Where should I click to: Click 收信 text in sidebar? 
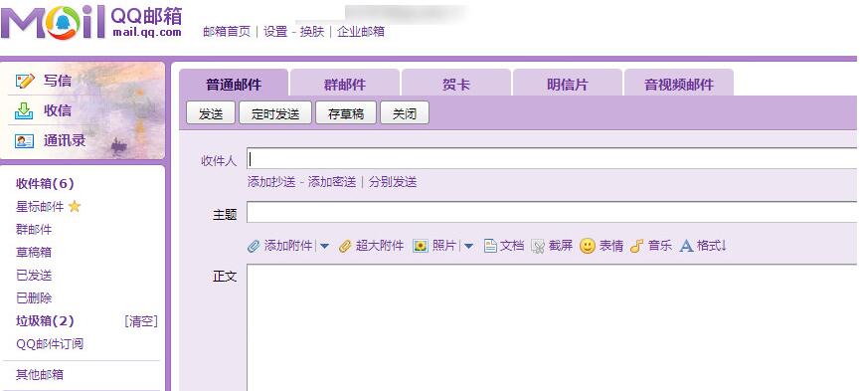click(x=58, y=110)
